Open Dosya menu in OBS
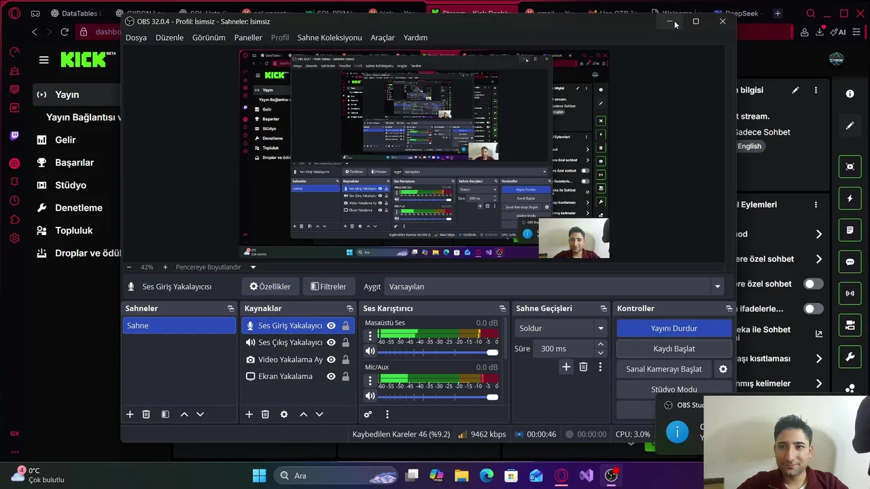The image size is (870, 489). (136, 37)
